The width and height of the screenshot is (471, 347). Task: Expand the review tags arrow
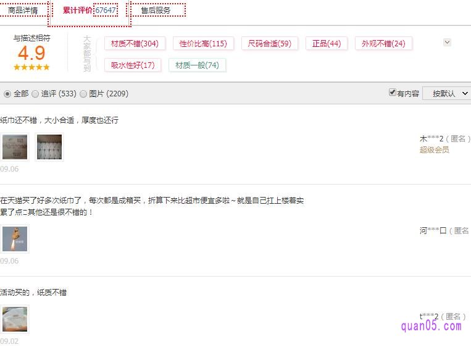[x=448, y=43]
